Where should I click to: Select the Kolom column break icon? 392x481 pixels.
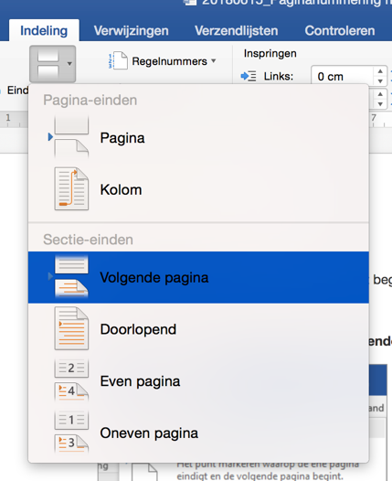pos(71,189)
